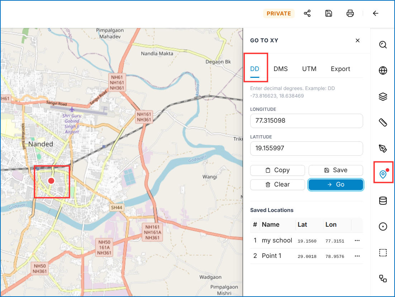The image size is (395, 297).
Task: Open options menu for my school row
Action: (357, 241)
